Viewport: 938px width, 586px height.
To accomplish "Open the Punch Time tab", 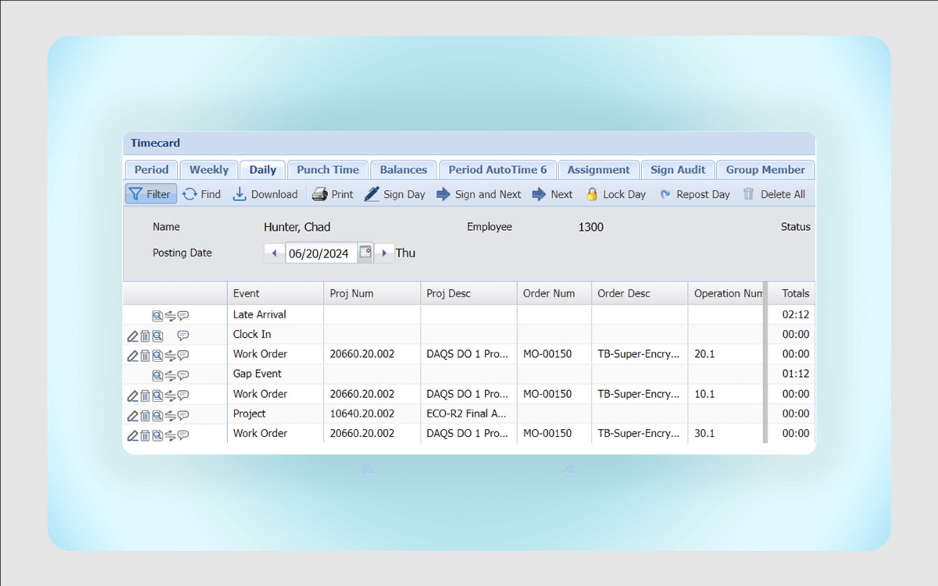I will click(x=328, y=170).
